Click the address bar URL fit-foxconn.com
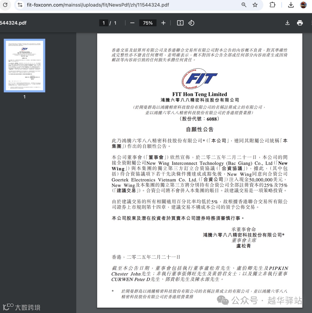 click(98, 5)
